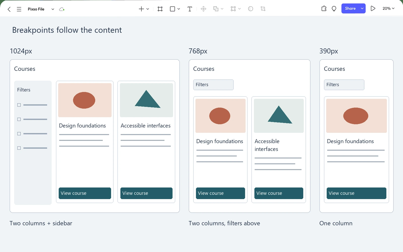Screen dimensions: 403x252
Task: Expand the insert tool dropdown arrow
Action: tap(148, 9)
